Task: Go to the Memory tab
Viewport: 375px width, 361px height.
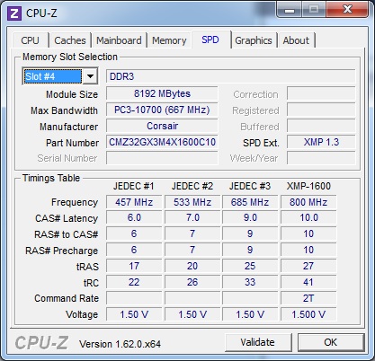Action: point(169,40)
